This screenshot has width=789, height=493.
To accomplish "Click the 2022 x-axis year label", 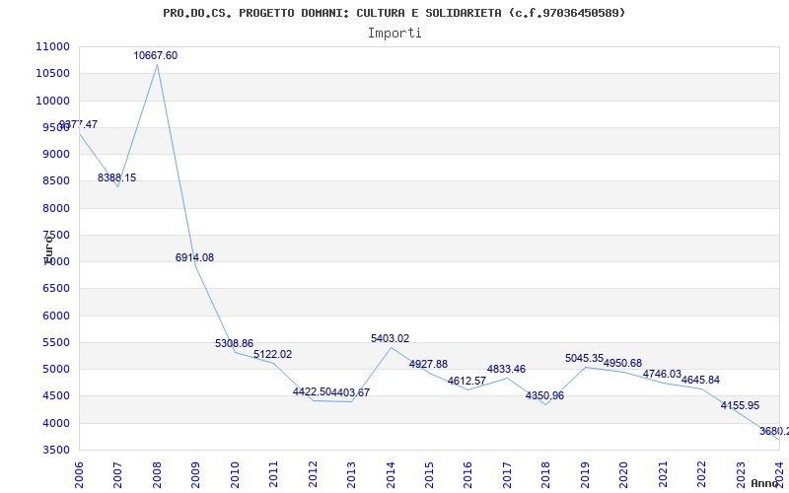I will (x=701, y=474).
